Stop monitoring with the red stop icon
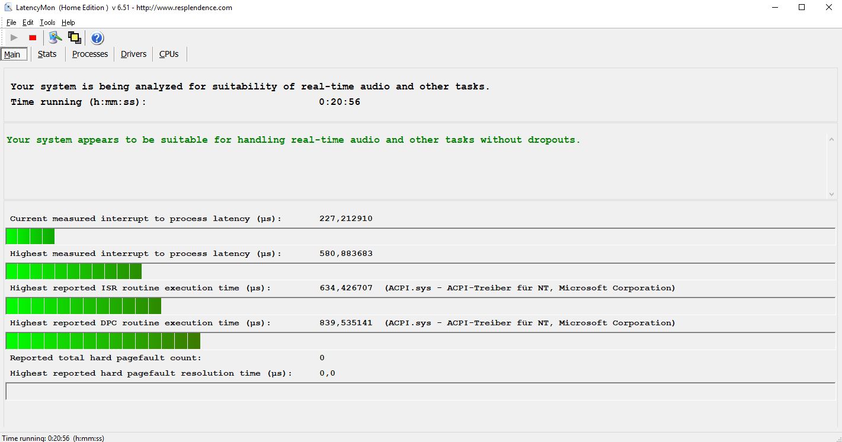This screenshot has height=442, width=842. [33, 38]
